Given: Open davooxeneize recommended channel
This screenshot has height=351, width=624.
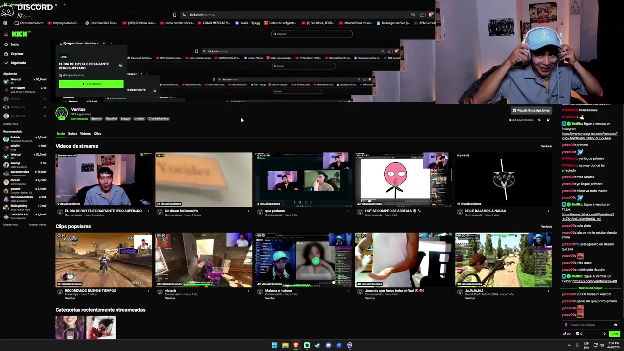Looking at the screenshot, I should [24, 173].
